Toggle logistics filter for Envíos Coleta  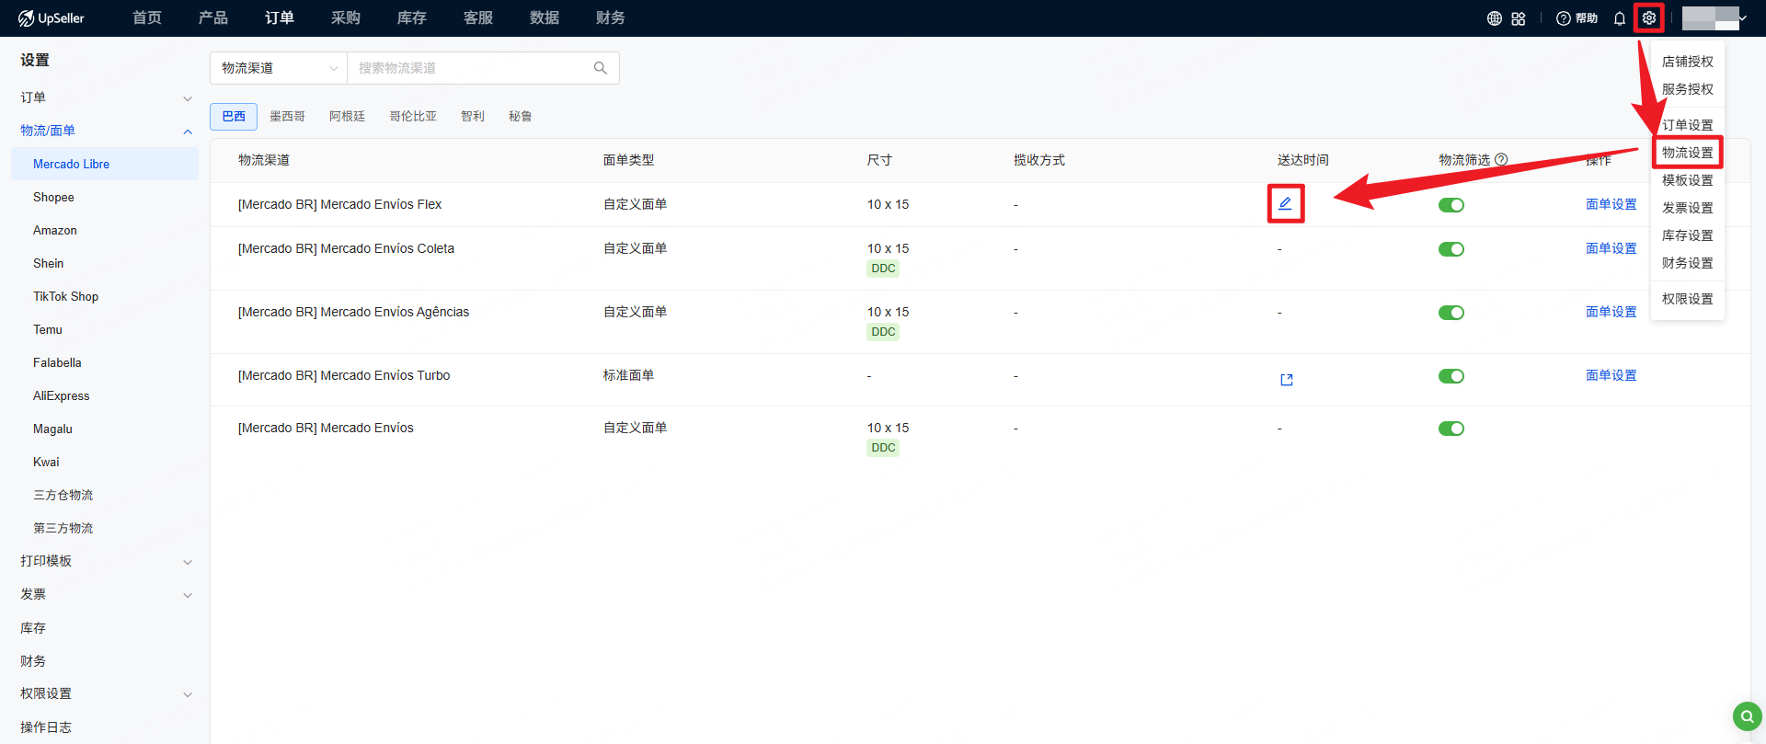1451,249
